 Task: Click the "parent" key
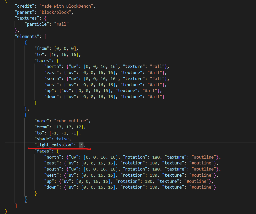[25, 12]
